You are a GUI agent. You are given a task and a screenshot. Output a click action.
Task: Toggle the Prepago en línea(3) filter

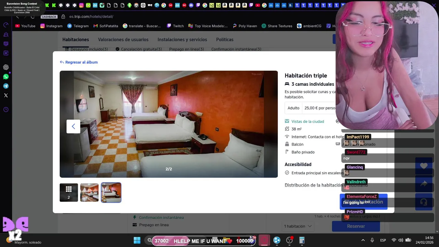coord(187,49)
